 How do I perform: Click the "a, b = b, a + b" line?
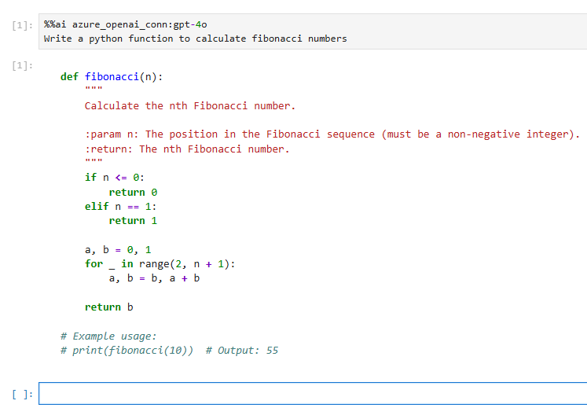point(154,278)
